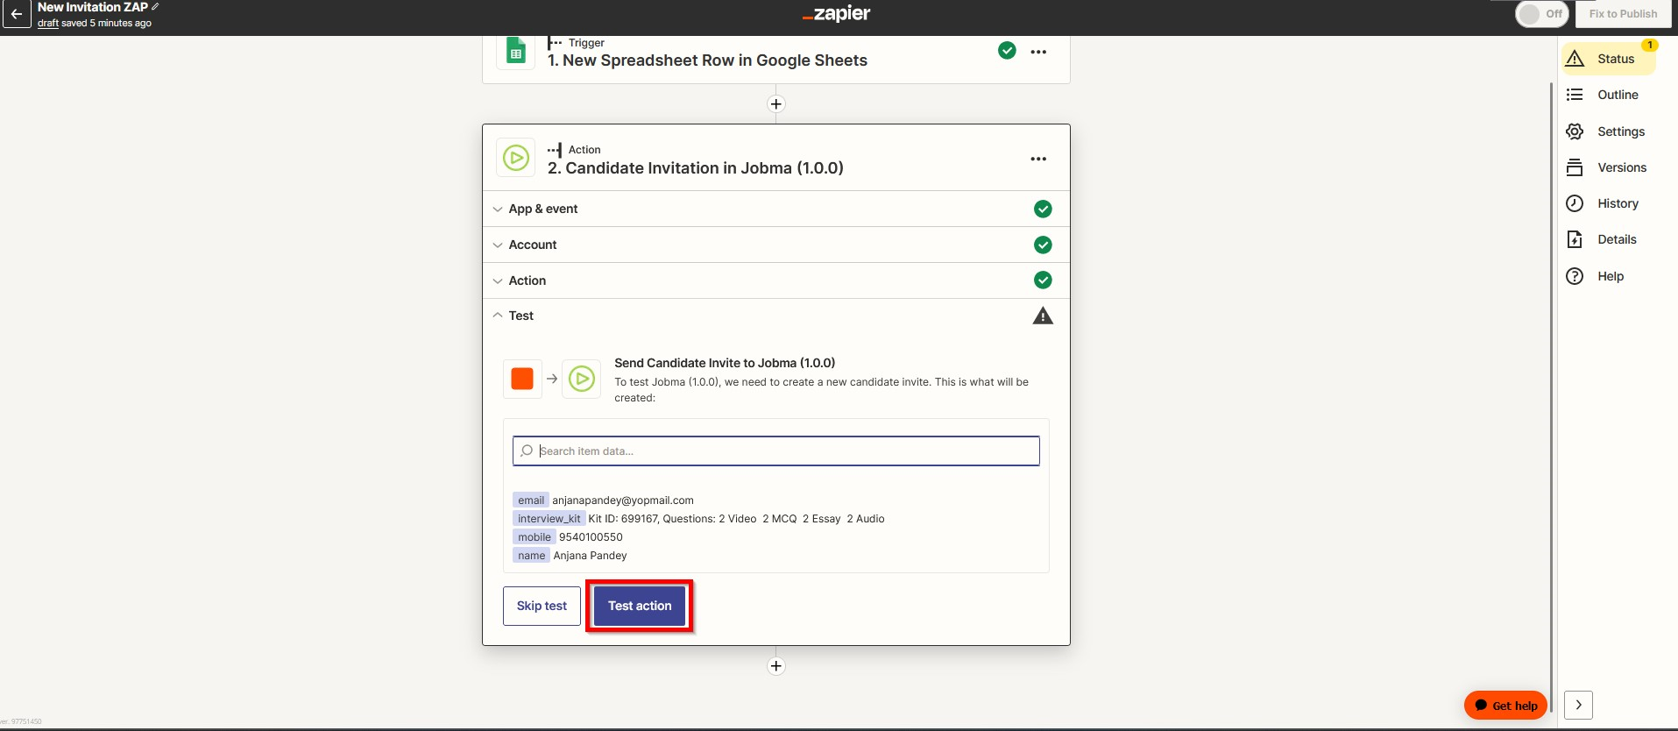Collapse the Test section
Image resolution: width=1678 pixels, height=731 pixels.
(x=775, y=316)
